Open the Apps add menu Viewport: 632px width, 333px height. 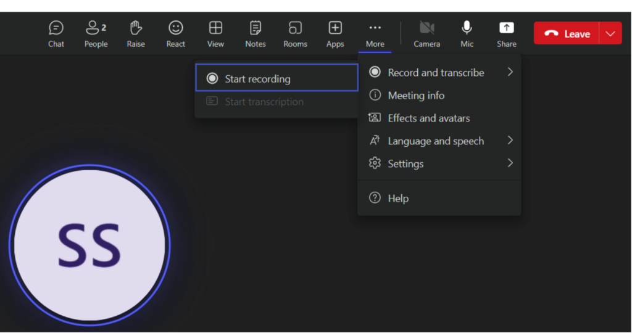pos(335,34)
